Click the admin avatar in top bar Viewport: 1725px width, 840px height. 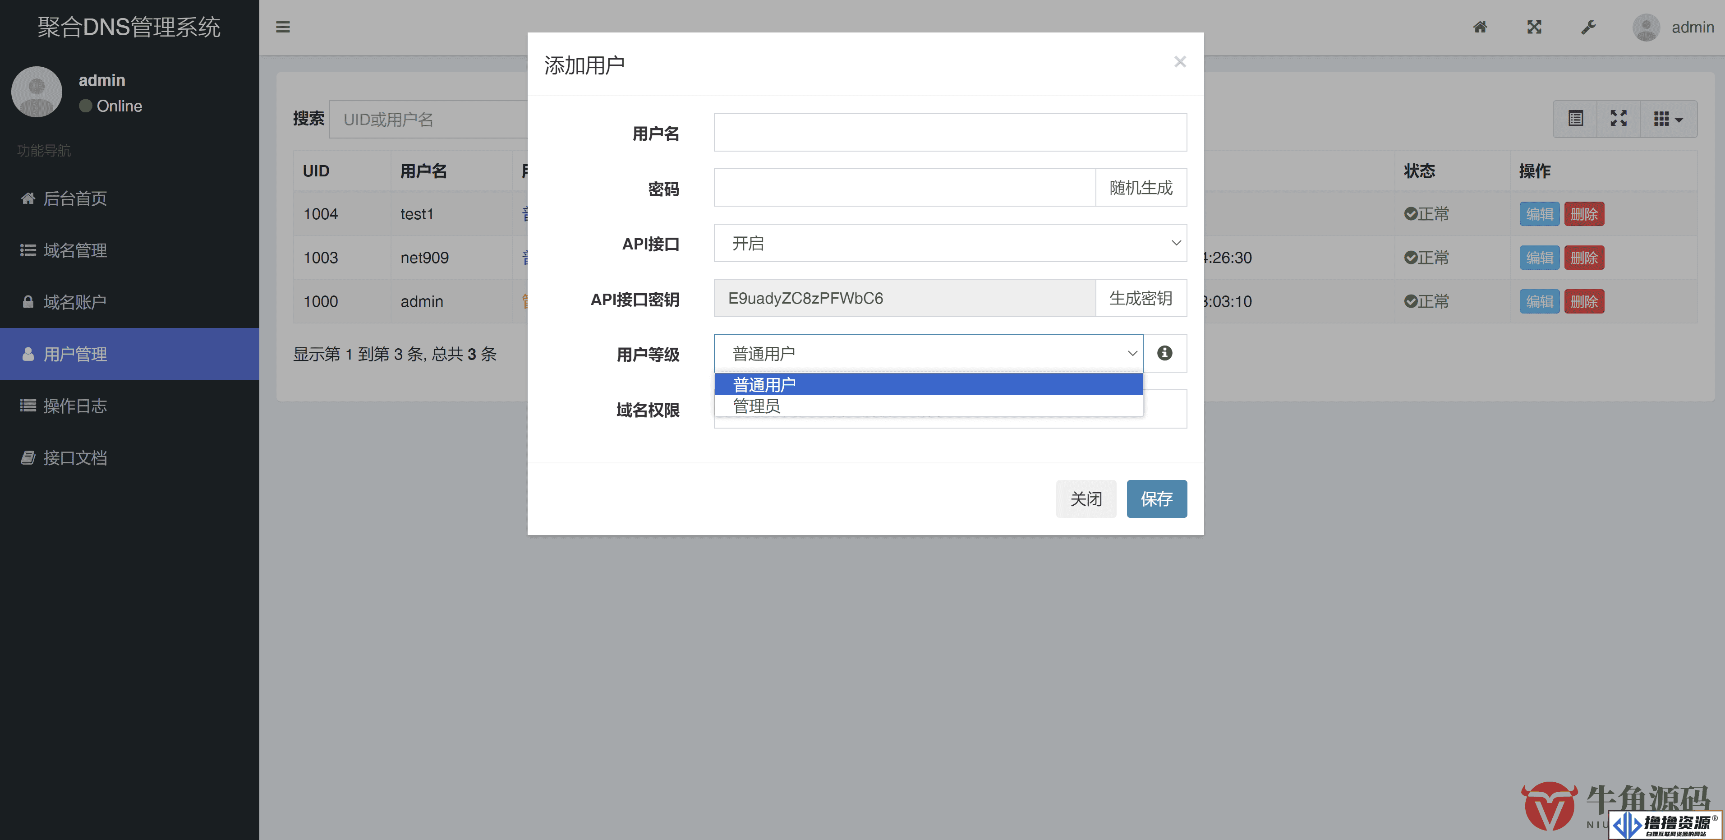[x=1646, y=28]
